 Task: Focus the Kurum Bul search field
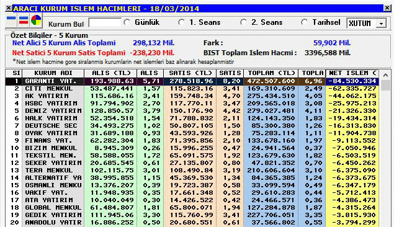pyautogui.click(x=105, y=23)
